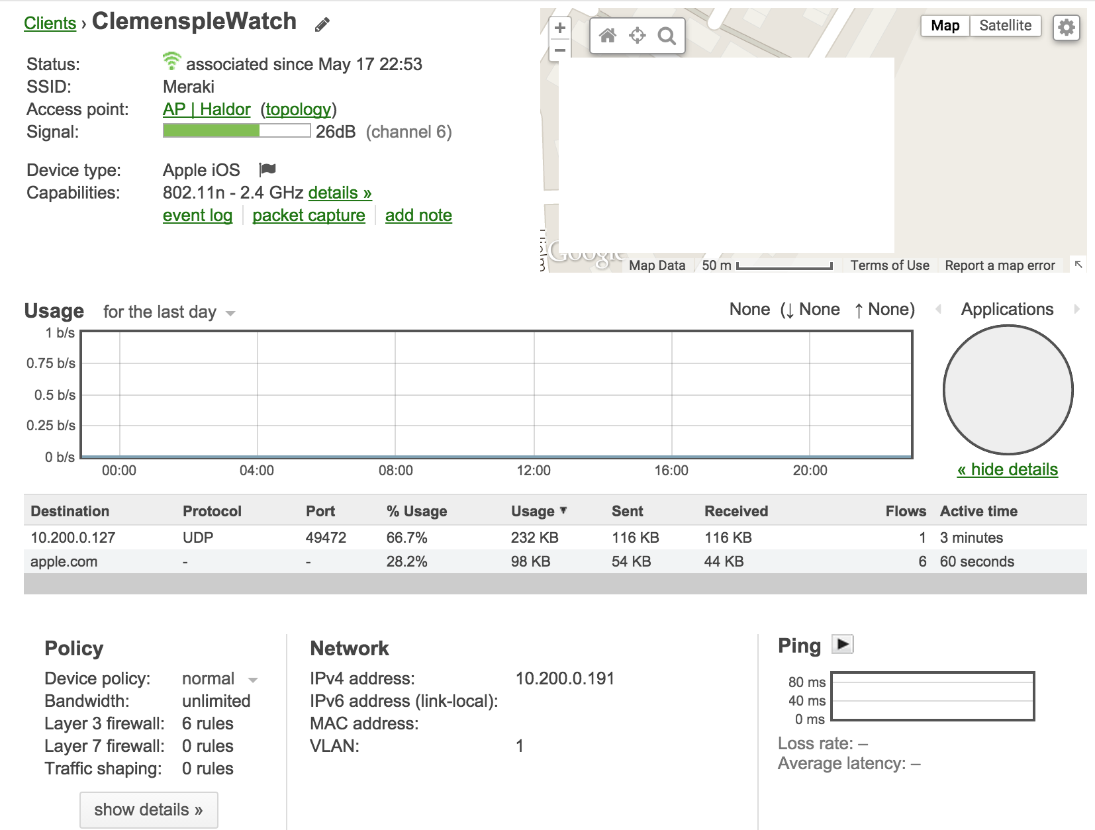Sort by Flows column header
Image resolution: width=1095 pixels, height=830 pixels.
coord(906,511)
